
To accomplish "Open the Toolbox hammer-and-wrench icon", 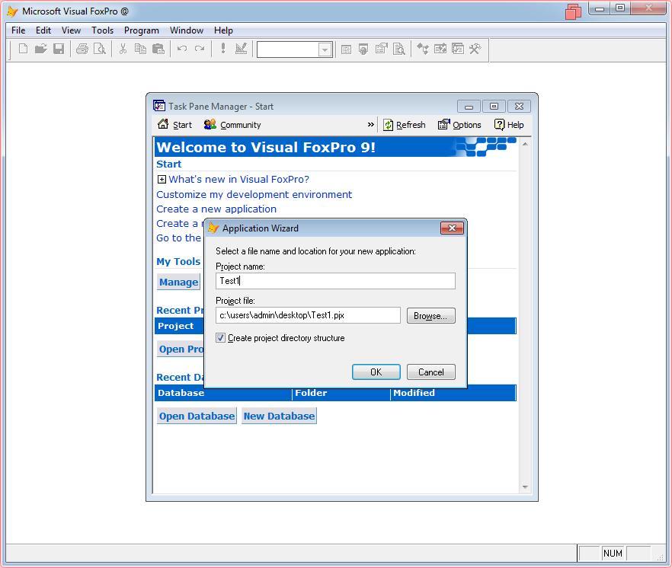I will coord(475,49).
